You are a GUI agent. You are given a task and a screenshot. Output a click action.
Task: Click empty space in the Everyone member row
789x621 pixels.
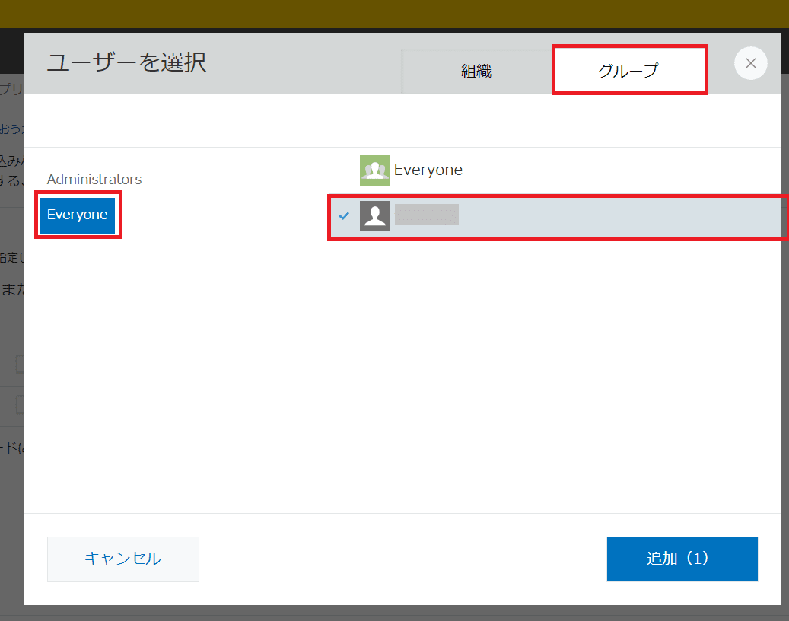tap(609, 170)
